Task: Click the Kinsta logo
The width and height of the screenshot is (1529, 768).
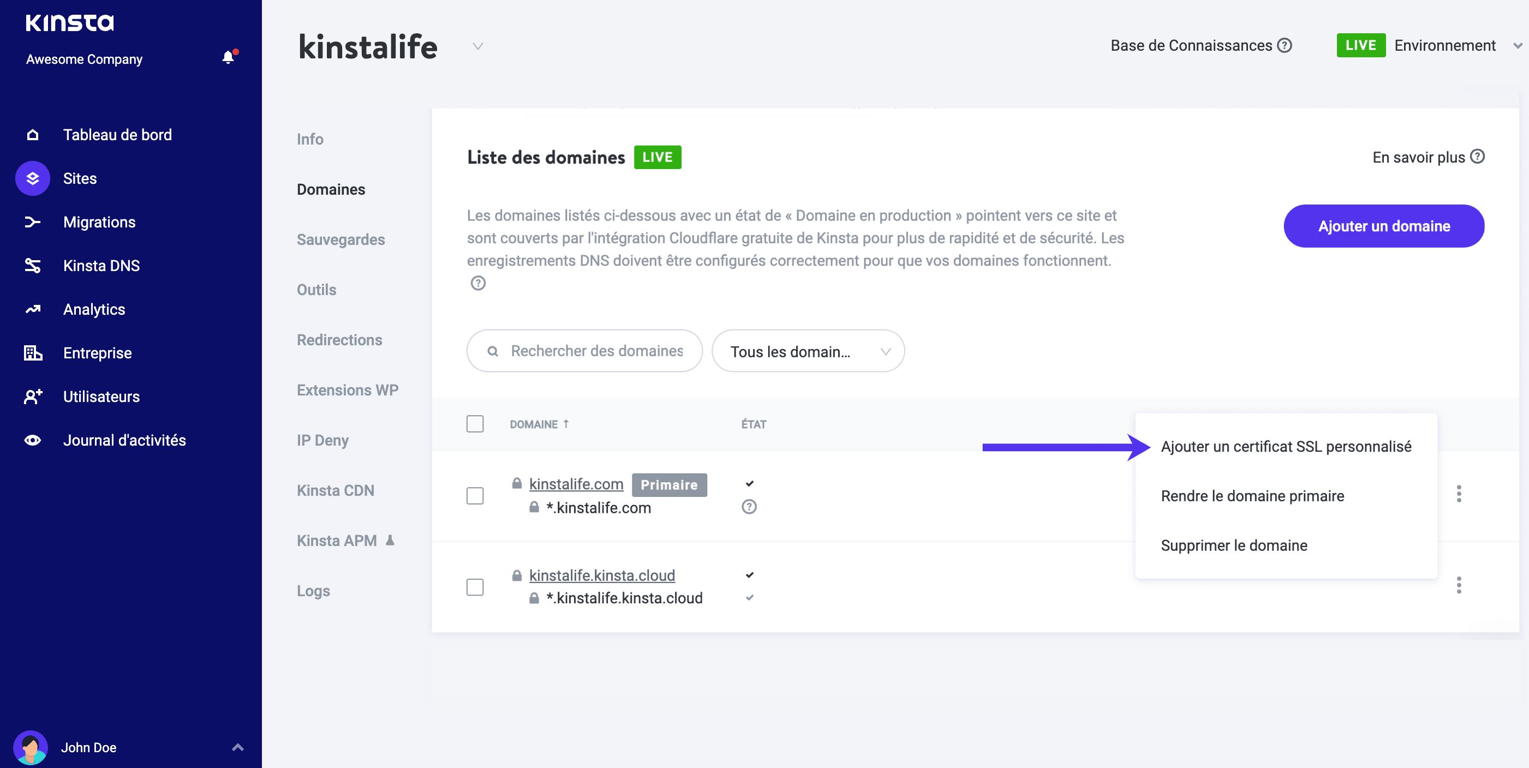Action: (x=69, y=22)
